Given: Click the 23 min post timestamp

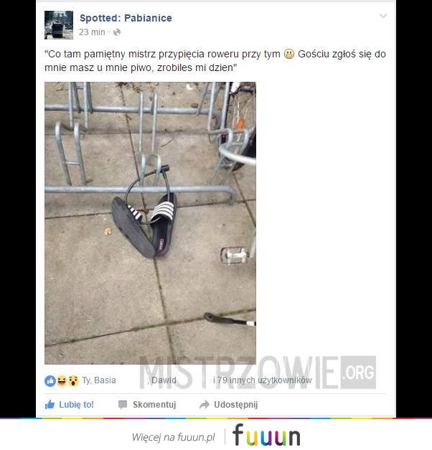Looking at the screenshot, I should pyautogui.click(x=92, y=32).
